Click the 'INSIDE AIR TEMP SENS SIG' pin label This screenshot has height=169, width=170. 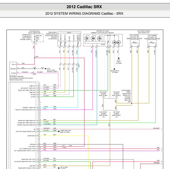pyautogui.click(x=27, y=90)
